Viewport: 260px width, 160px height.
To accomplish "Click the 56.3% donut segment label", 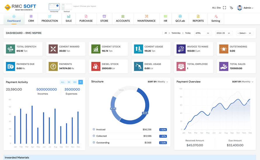I will 145,113.
